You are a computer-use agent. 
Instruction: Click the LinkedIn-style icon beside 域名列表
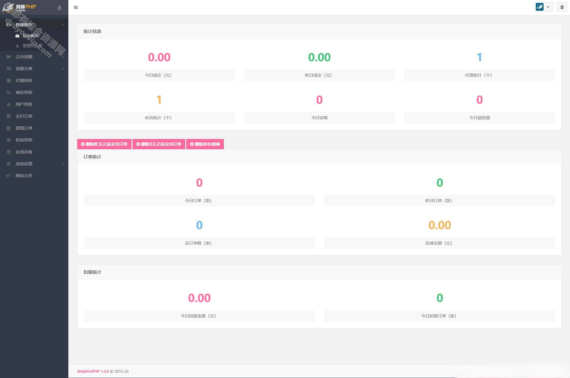9,92
